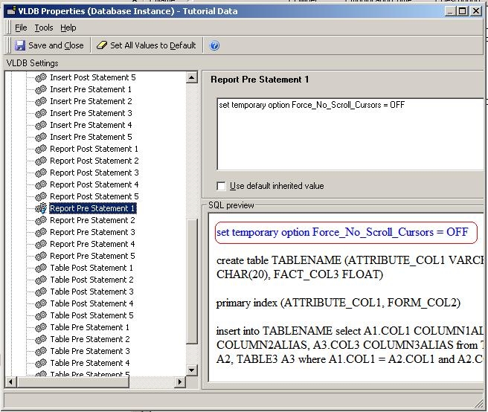The height and width of the screenshot is (412, 488).
Task: Select Table Post Statement 5 in the tree
Action: pos(91,315)
